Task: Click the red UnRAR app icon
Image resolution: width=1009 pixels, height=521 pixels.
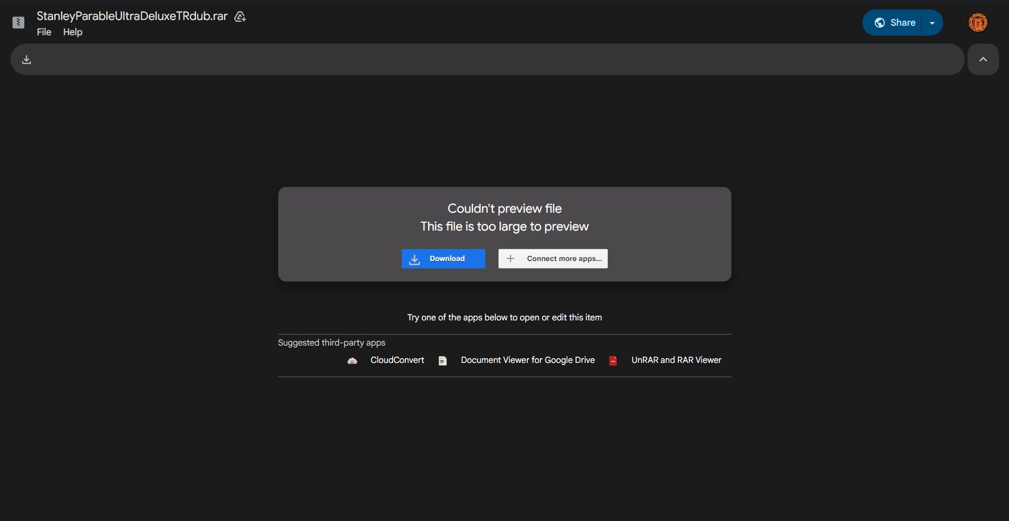Action: 613,361
